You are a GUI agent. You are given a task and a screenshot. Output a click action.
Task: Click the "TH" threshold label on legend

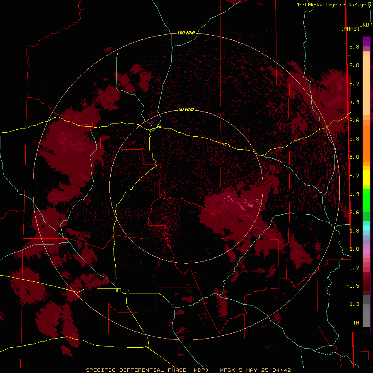pyautogui.click(x=356, y=323)
